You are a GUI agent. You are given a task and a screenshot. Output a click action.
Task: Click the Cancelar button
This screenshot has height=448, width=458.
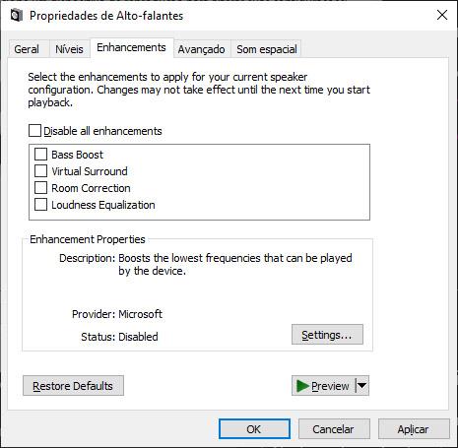[334, 428]
